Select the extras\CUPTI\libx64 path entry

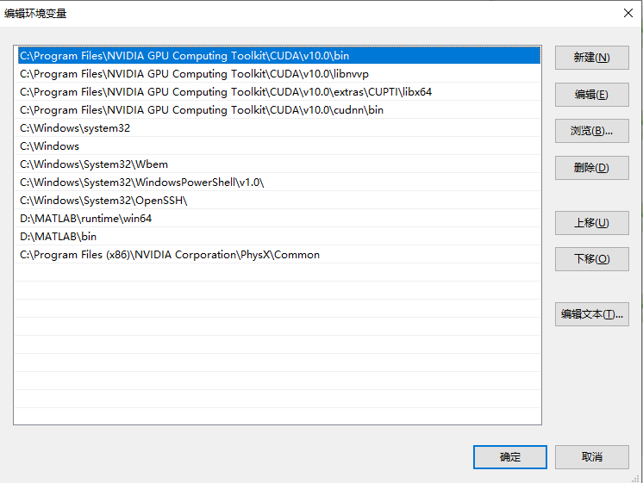point(279,92)
